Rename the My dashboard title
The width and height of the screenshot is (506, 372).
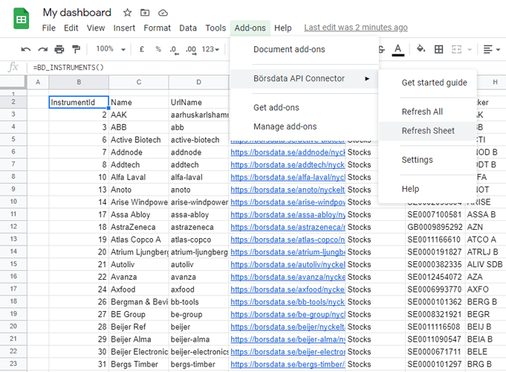point(77,13)
